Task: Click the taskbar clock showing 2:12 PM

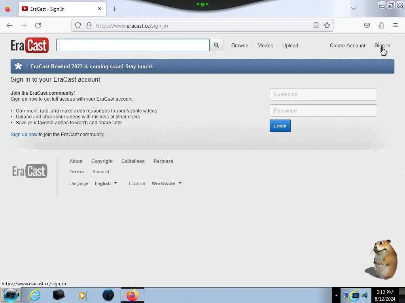Action: [x=385, y=296]
